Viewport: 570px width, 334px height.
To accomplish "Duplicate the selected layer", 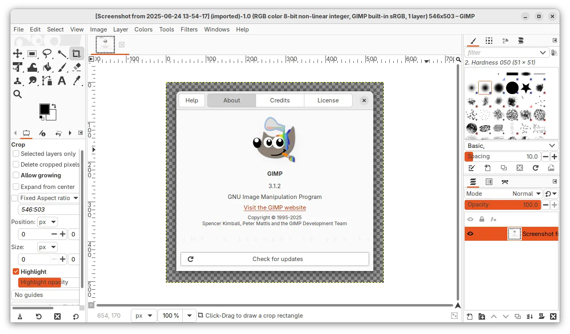I will click(x=517, y=316).
